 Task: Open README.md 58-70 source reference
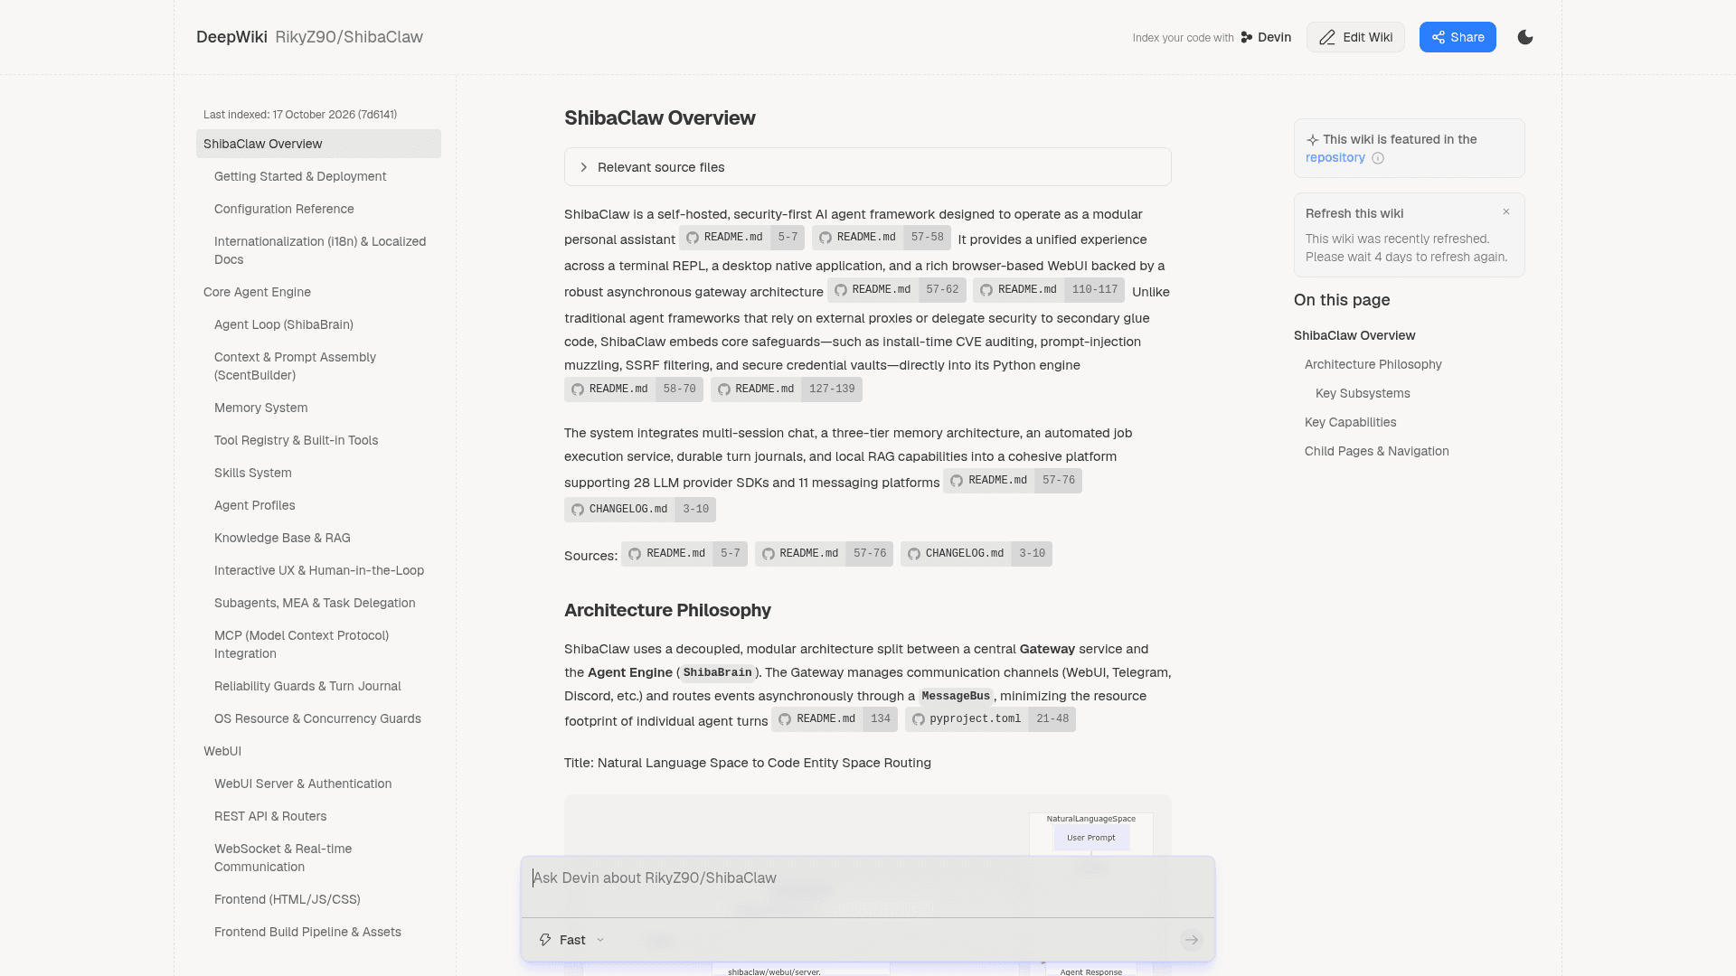point(634,389)
